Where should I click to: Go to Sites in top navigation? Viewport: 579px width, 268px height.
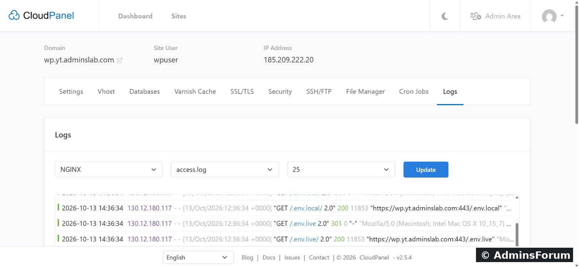179,16
